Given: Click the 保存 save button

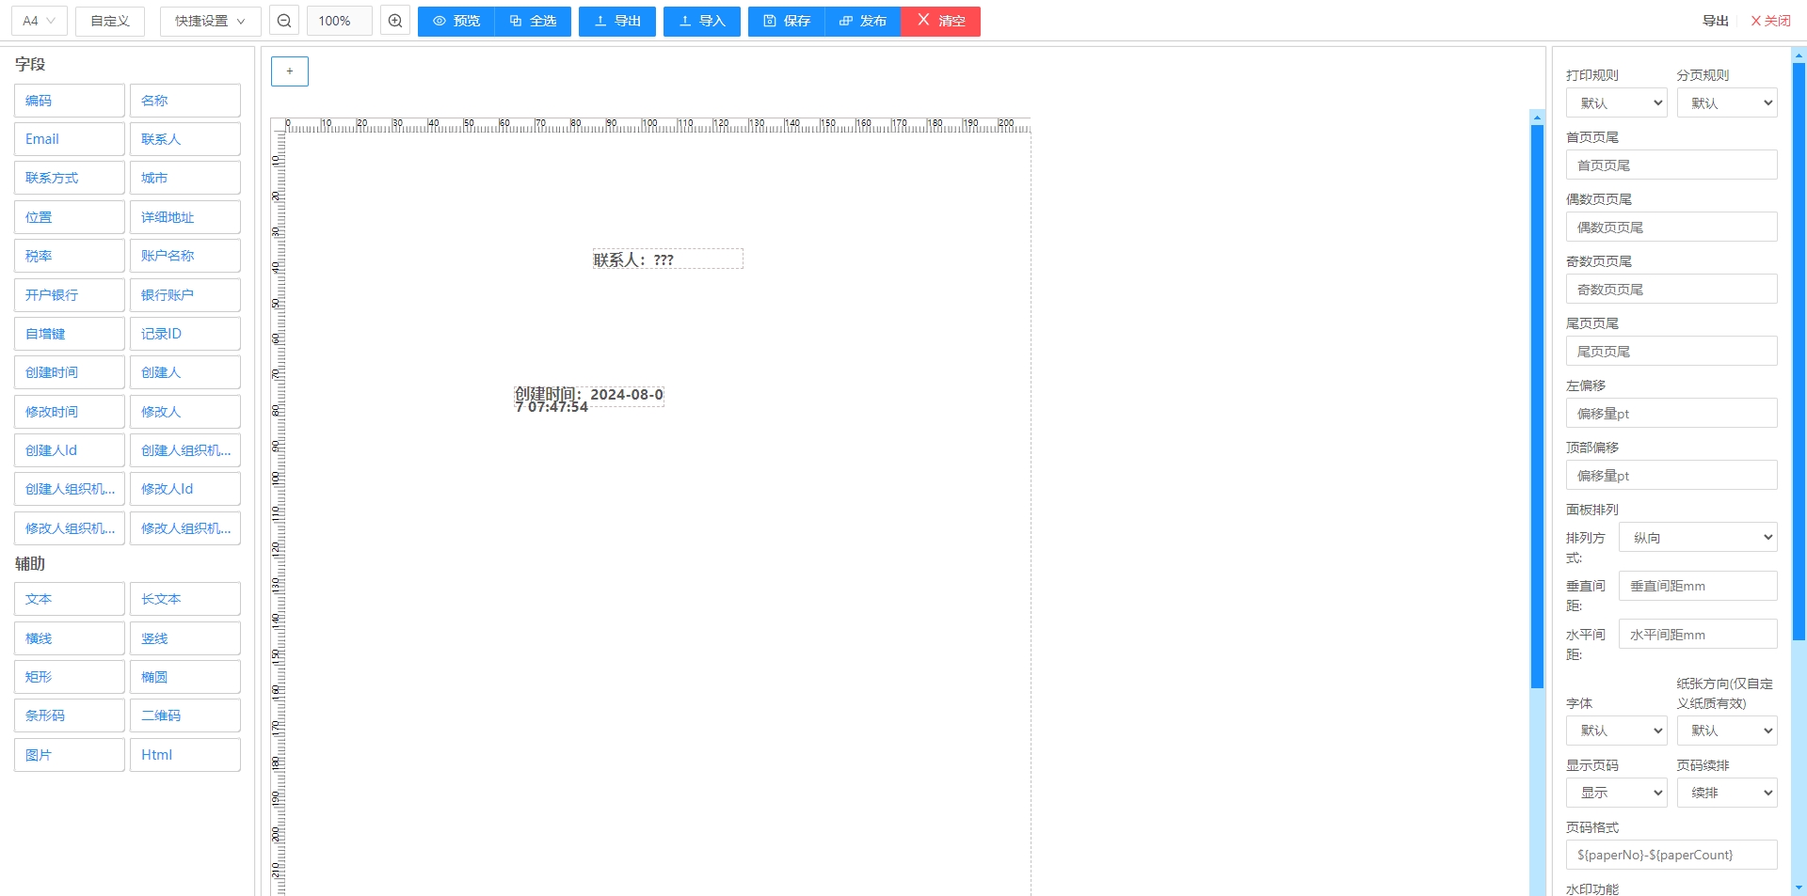Looking at the screenshot, I should (x=787, y=21).
